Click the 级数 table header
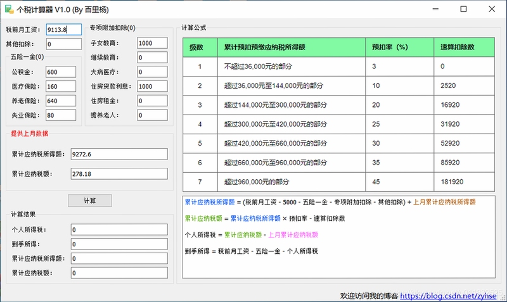This screenshot has height=302, width=507. coord(200,47)
